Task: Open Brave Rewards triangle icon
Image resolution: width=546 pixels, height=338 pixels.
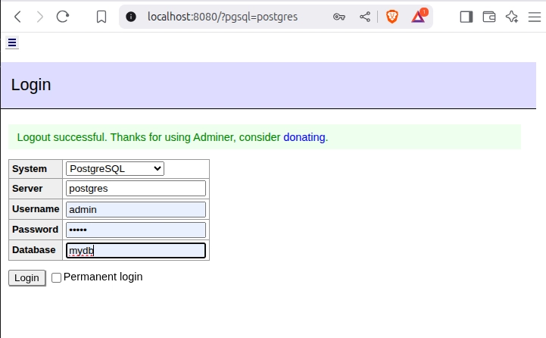Action: click(418, 16)
